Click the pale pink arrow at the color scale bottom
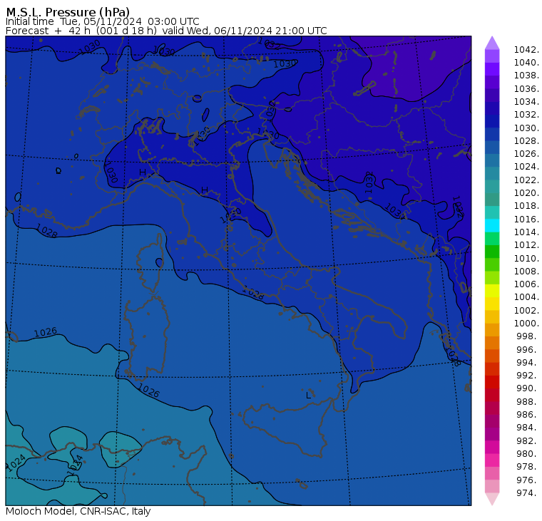542x521 pixels. [x=492, y=499]
